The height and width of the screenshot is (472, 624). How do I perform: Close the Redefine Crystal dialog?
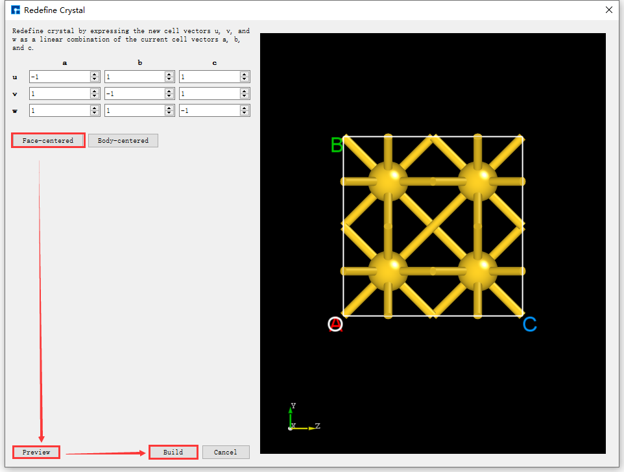608,10
